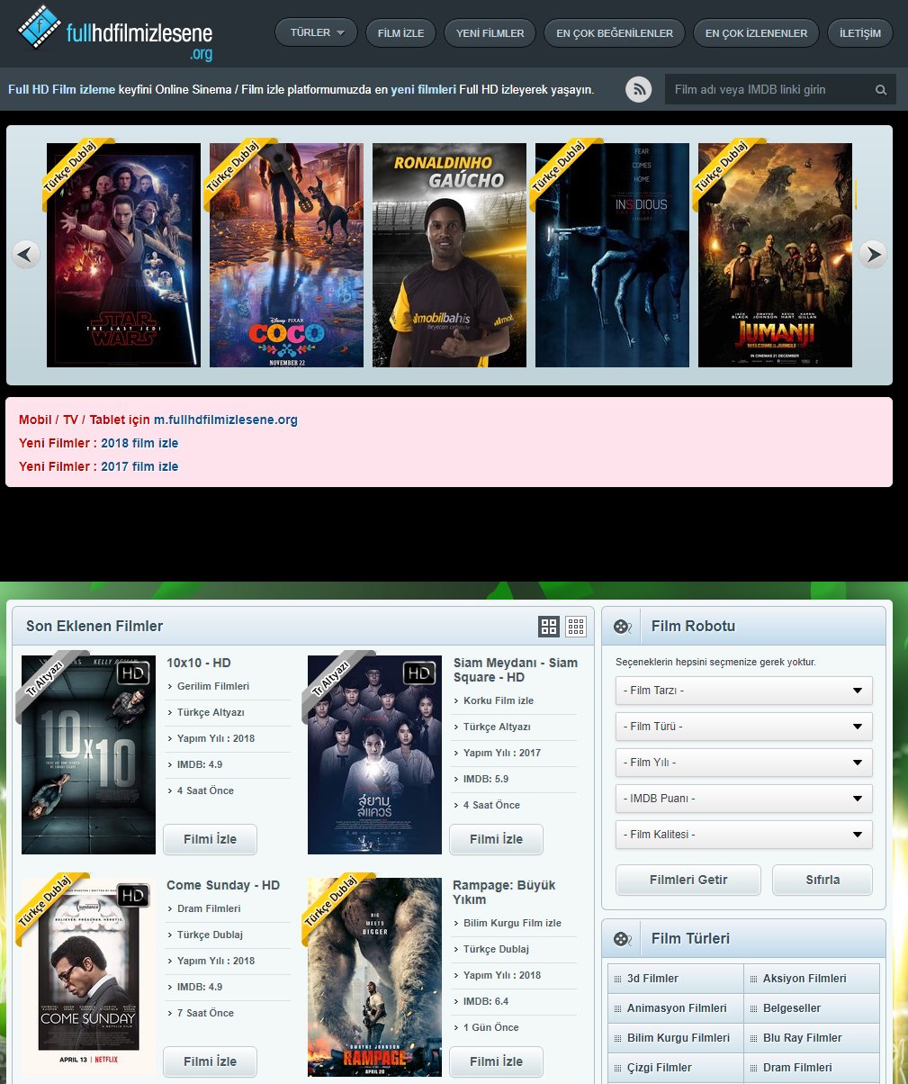Click the fullhdfilmizlesene.org site logo

click(115, 34)
